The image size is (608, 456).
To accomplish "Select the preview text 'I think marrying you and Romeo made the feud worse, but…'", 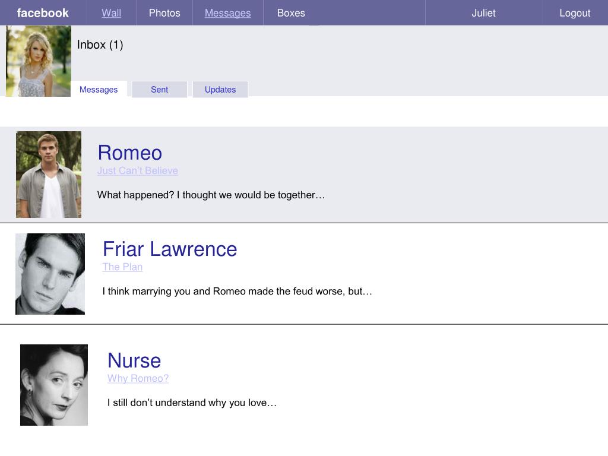I will coord(237,291).
